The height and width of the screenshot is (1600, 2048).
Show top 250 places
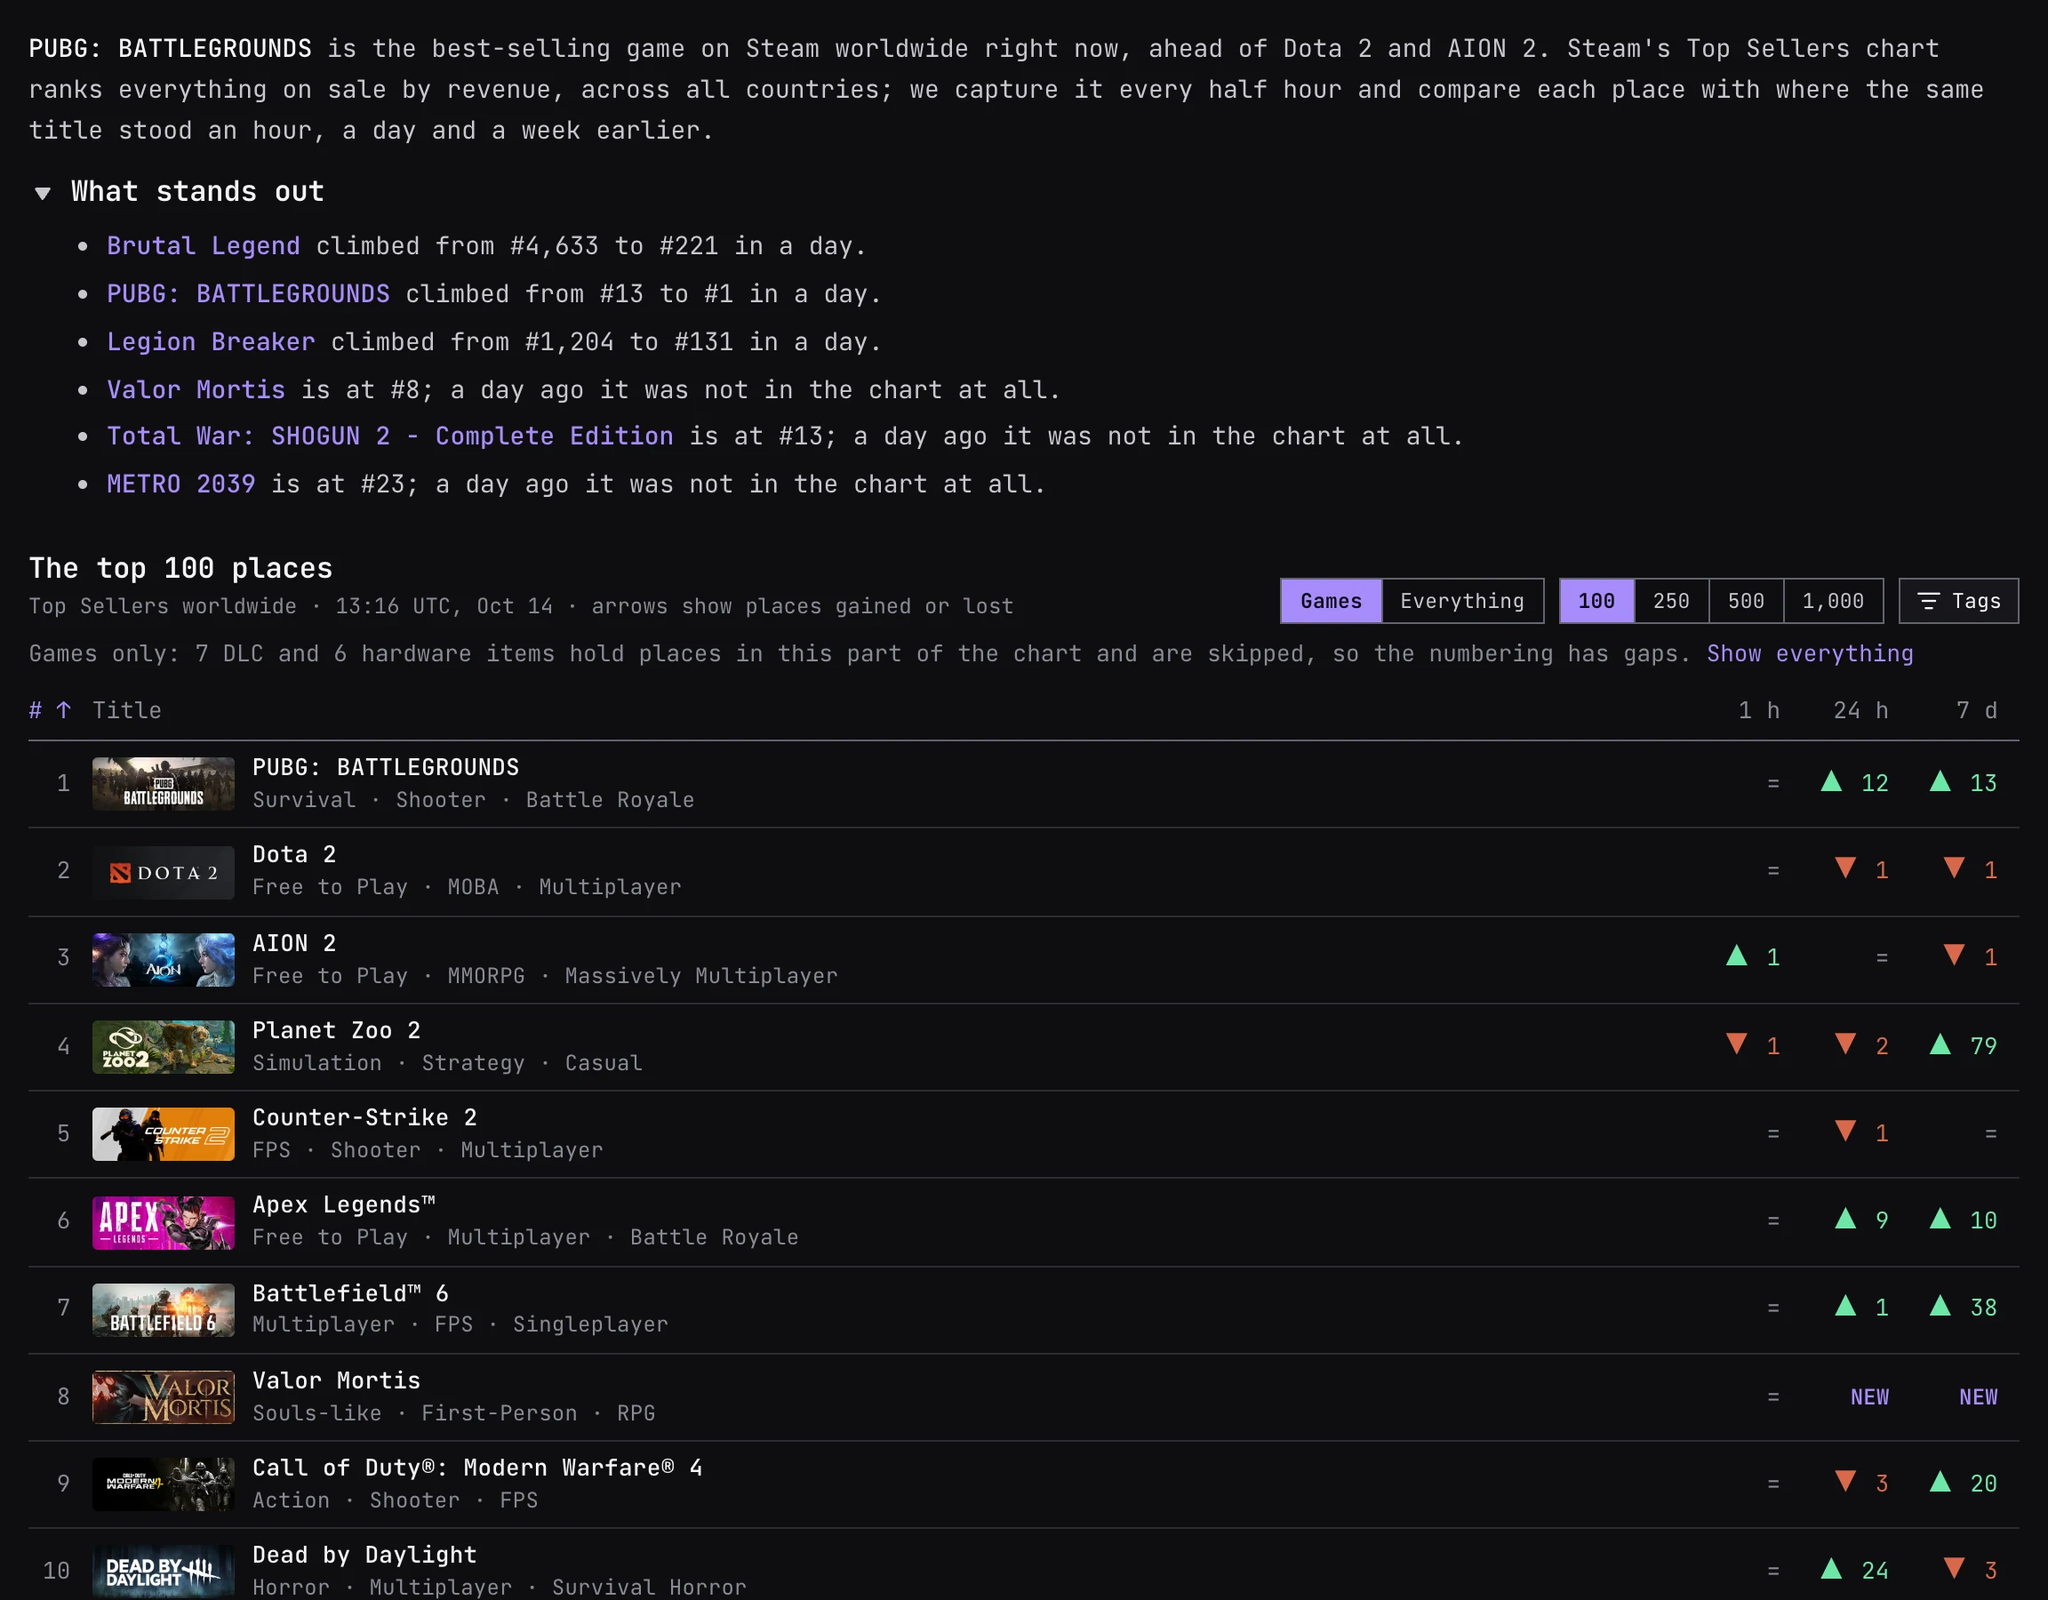coord(1671,601)
